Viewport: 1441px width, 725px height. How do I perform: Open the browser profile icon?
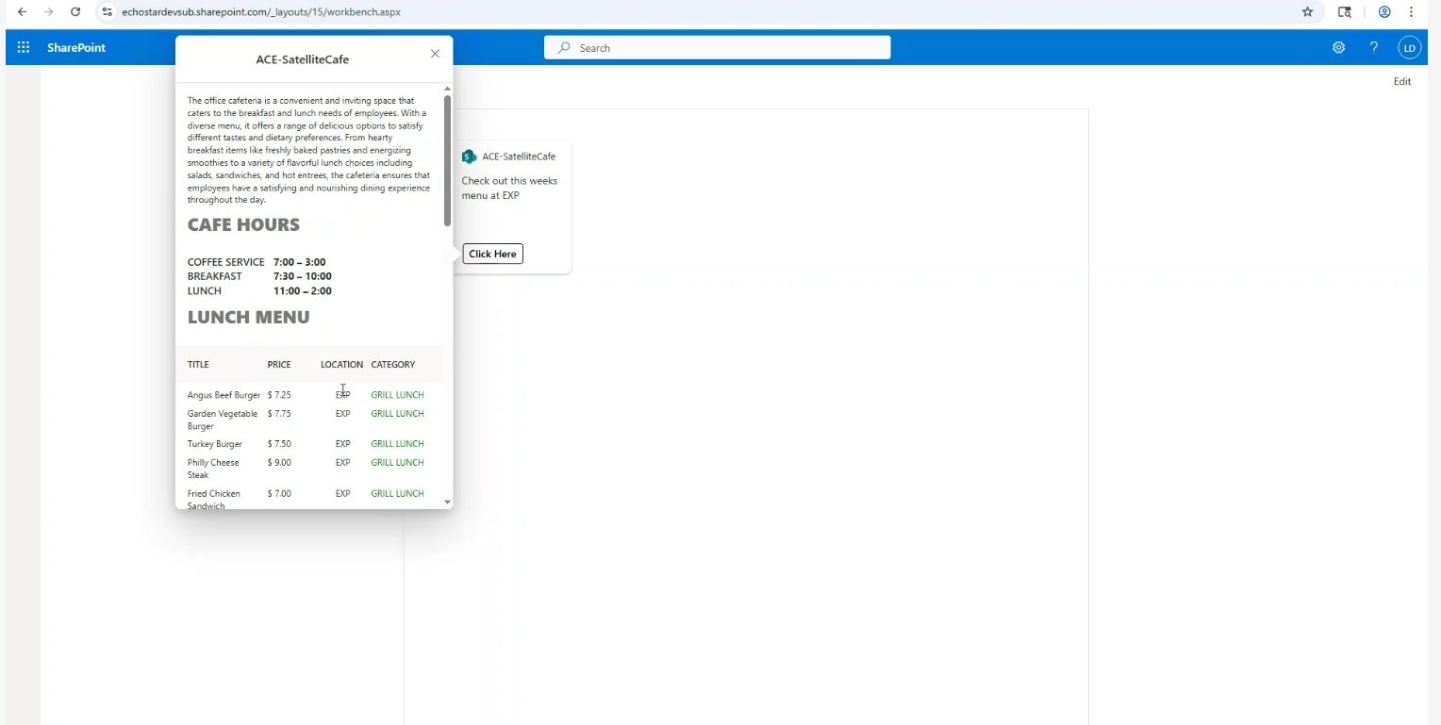pos(1384,12)
